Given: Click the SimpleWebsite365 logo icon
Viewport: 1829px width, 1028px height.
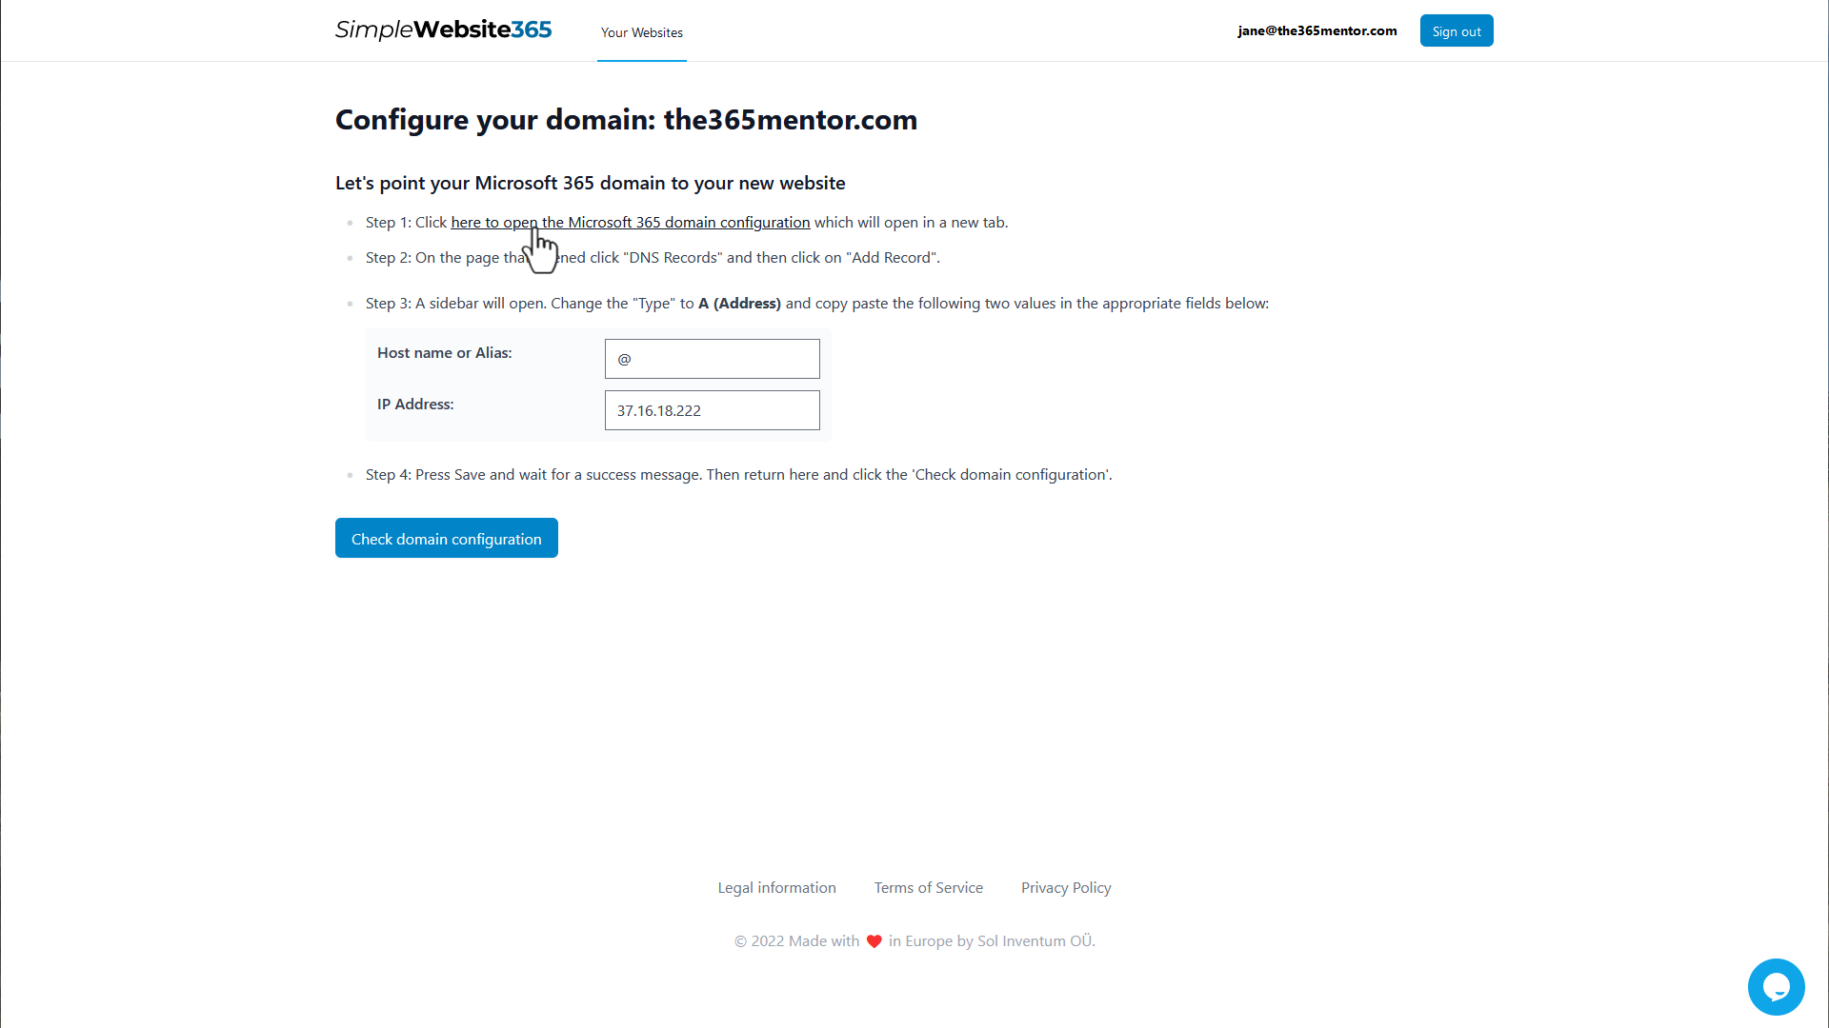Looking at the screenshot, I should pyautogui.click(x=445, y=30).
